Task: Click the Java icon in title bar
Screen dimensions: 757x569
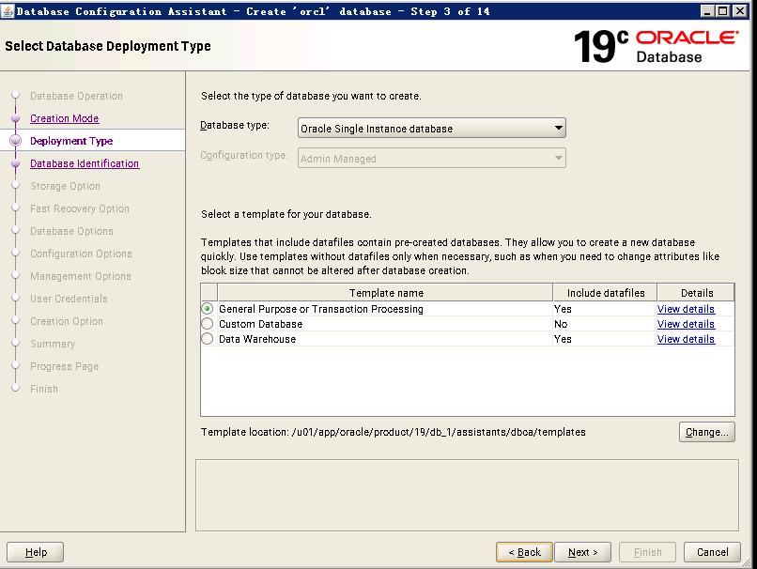Action: pos(8,10)
